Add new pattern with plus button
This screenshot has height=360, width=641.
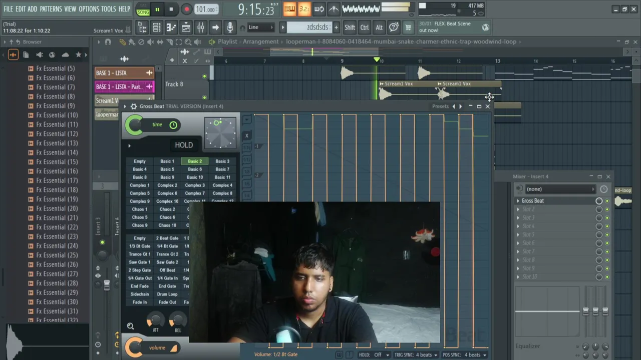[x=336, y=27]
